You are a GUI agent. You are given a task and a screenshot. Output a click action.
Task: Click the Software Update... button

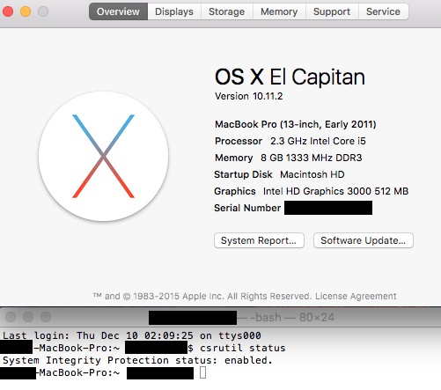pyautogui.click(x=364, y=240)
